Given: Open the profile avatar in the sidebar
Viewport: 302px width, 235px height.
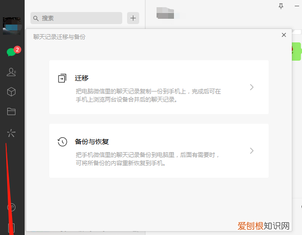Looking at the screenshot, I should [12, 26].
